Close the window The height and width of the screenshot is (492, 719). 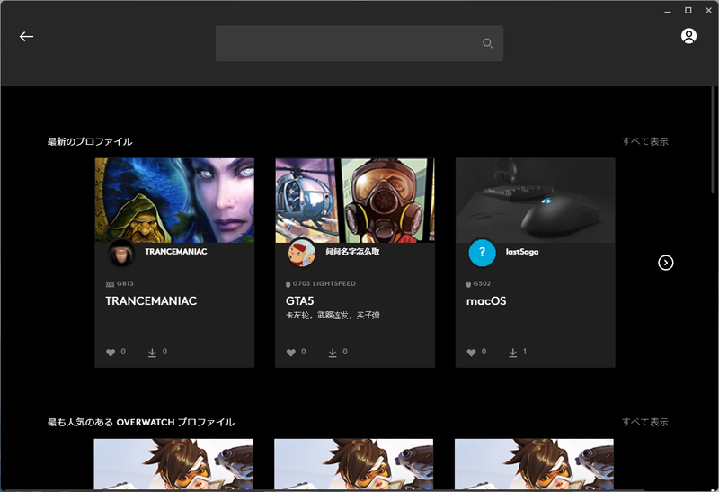point(708,10)
